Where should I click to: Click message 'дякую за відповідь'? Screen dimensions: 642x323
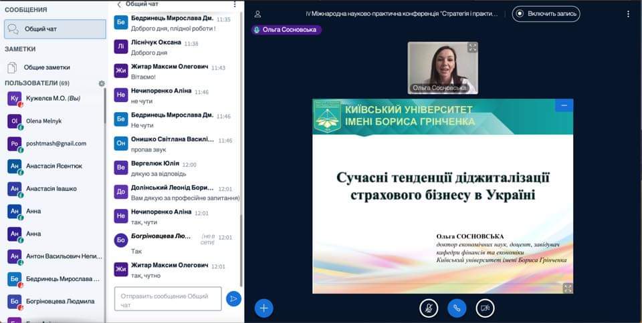point(158,174)
